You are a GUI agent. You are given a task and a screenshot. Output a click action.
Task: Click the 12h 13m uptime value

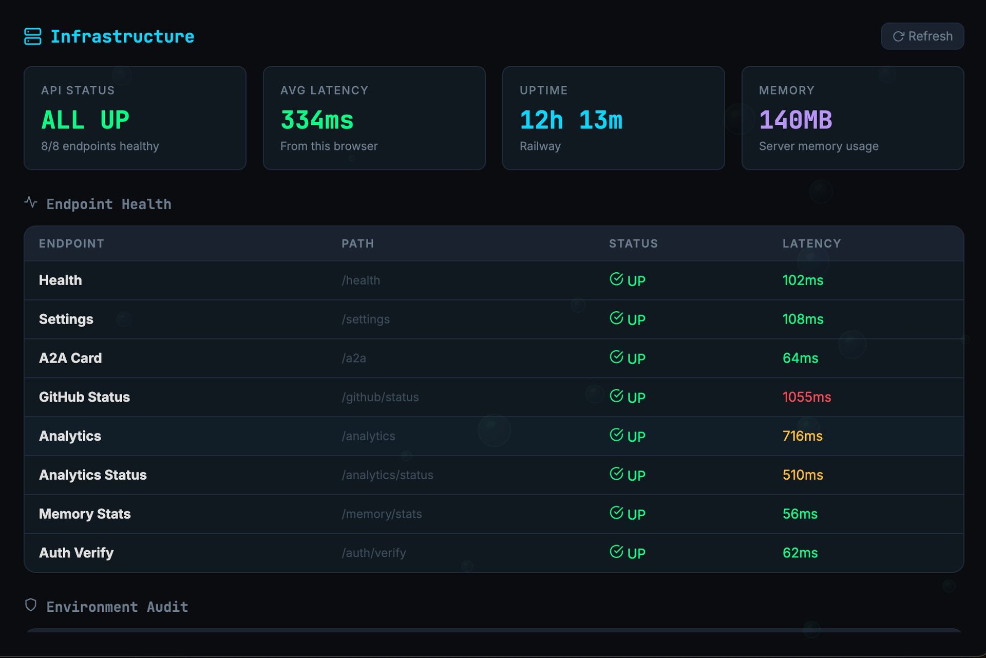[x=571, y=120]
